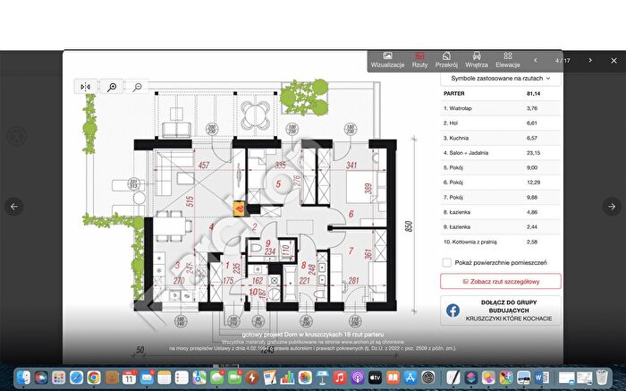Open Finder from the dock
This screenshot has width=626, height=391.
click(x=23, y=377)
